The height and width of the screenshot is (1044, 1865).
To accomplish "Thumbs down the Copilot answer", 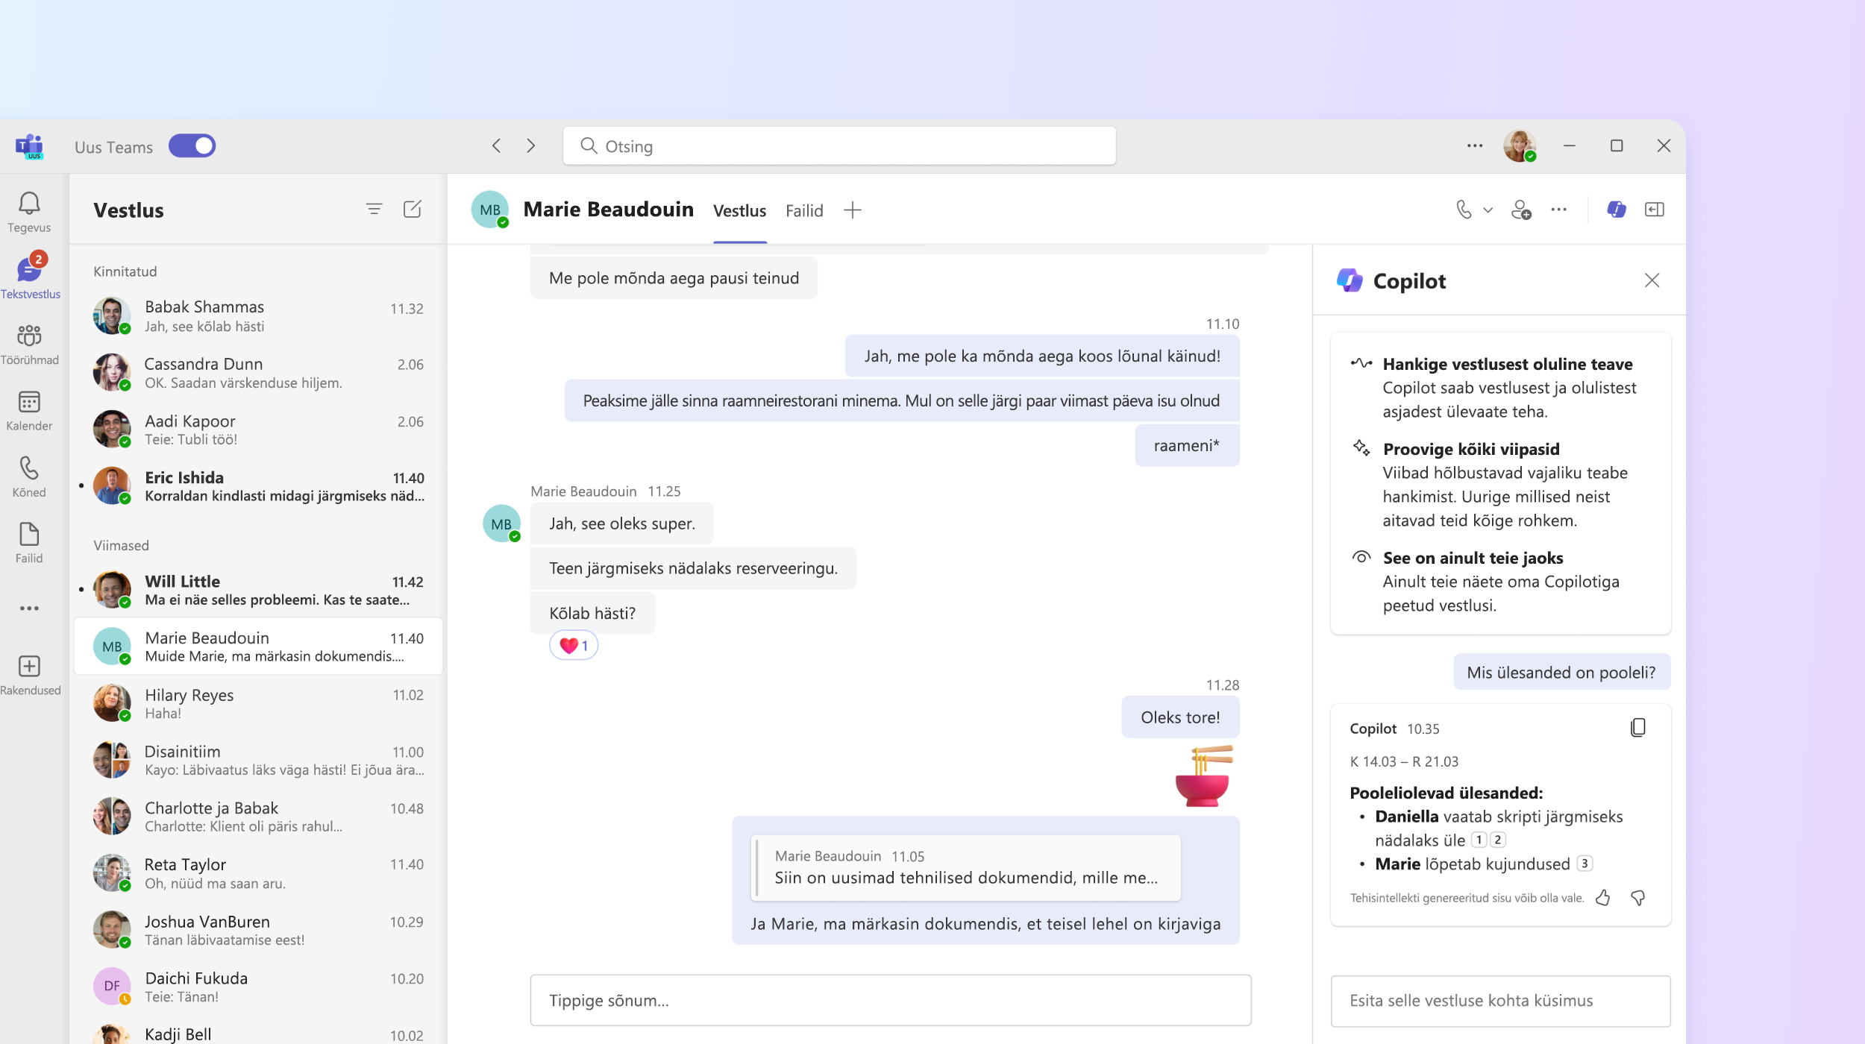I will 1638,898.
